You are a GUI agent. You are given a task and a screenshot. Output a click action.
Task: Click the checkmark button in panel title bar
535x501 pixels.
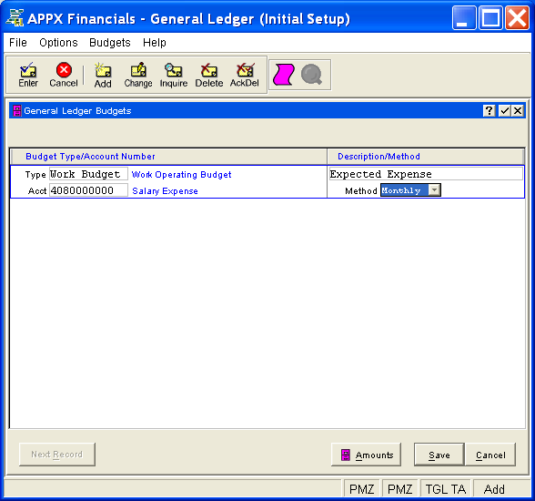tap(504, 110)
